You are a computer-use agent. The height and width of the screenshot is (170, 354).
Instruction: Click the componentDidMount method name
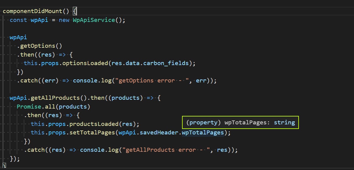(x=33, y=12)
